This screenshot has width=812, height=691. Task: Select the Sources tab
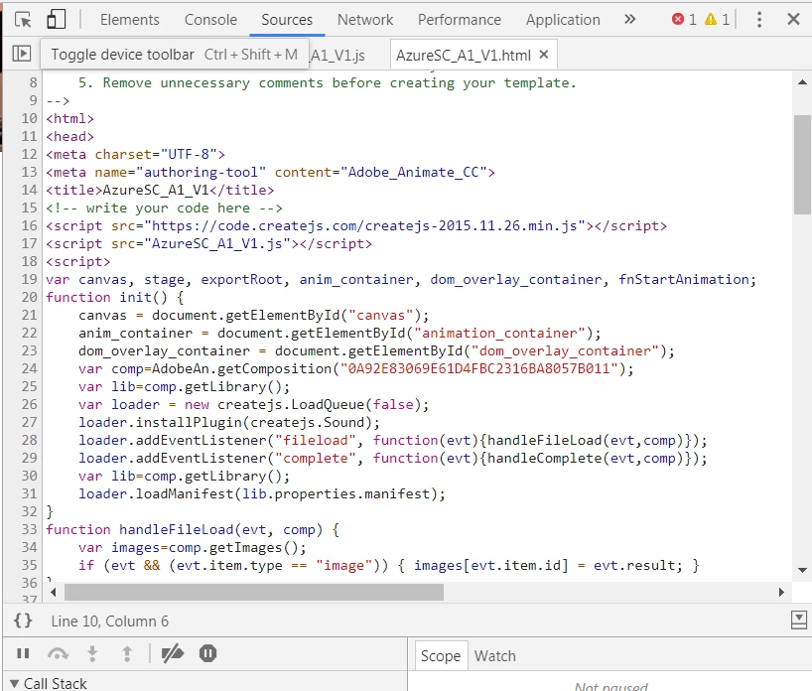click(287, 20)
